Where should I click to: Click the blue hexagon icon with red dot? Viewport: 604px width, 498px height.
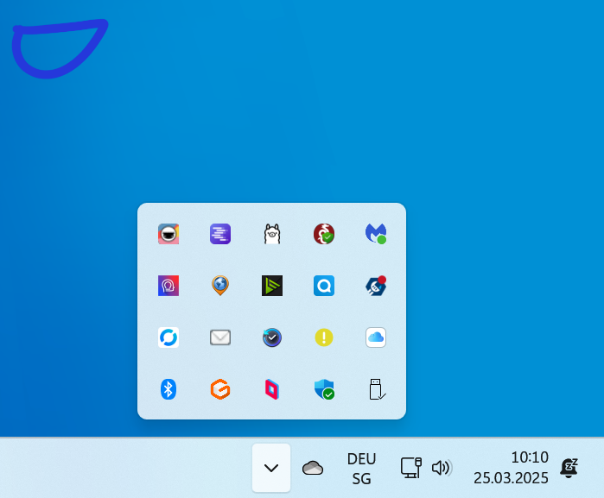coord(376,286)
